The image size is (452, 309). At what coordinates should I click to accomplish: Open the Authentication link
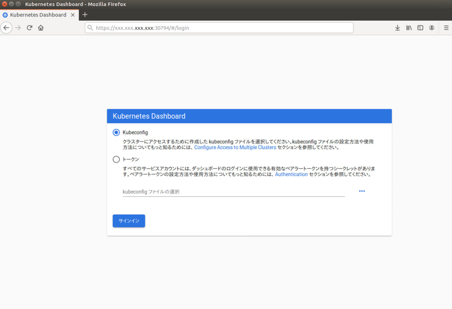[x=291, y=174]
